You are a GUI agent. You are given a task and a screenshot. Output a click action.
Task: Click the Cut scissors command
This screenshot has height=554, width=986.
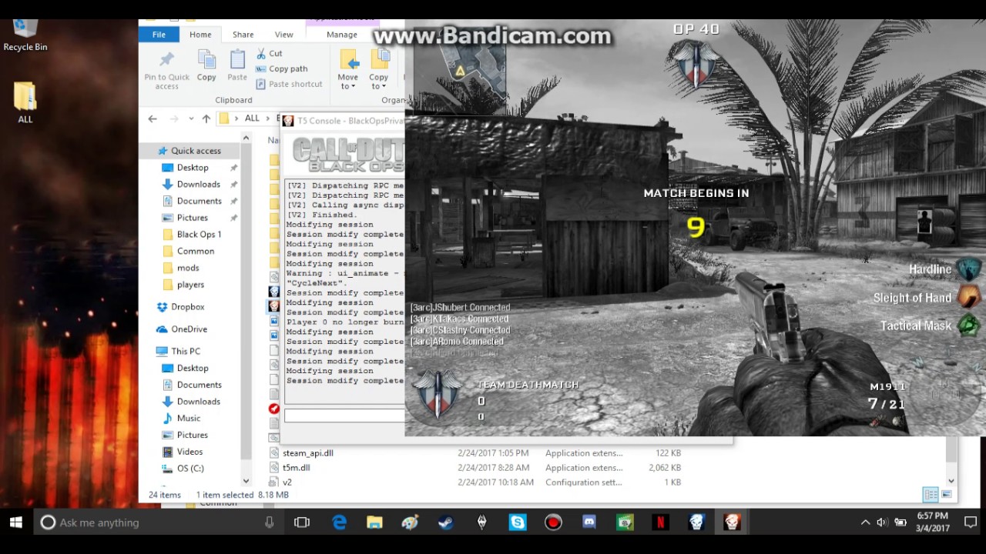pos(270,53)
